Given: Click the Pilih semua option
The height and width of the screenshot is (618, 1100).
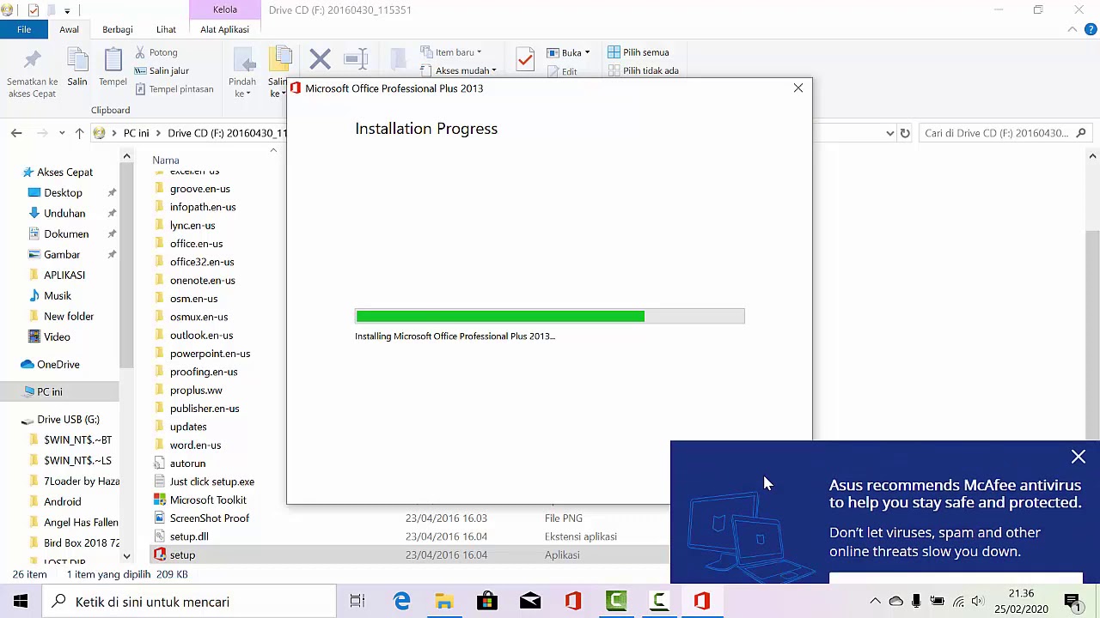Looking at the screenshot, I should (638, 52).
